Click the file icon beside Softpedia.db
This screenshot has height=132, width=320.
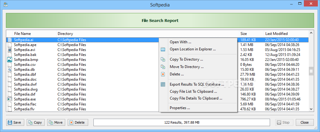pyautogui.click(x=10, y=70)
